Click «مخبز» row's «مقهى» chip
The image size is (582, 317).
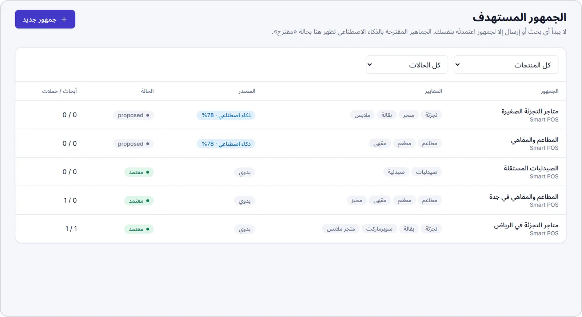(x=380, y=200)
